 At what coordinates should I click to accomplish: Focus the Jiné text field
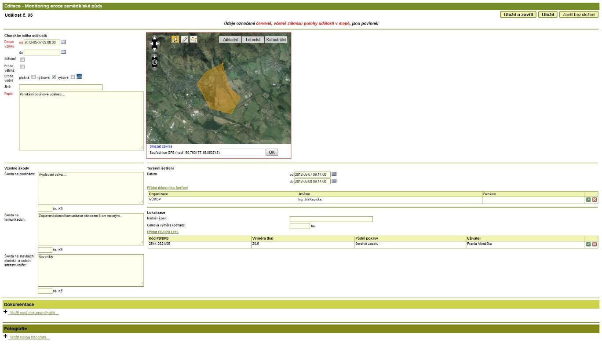(x=61, y=87)
